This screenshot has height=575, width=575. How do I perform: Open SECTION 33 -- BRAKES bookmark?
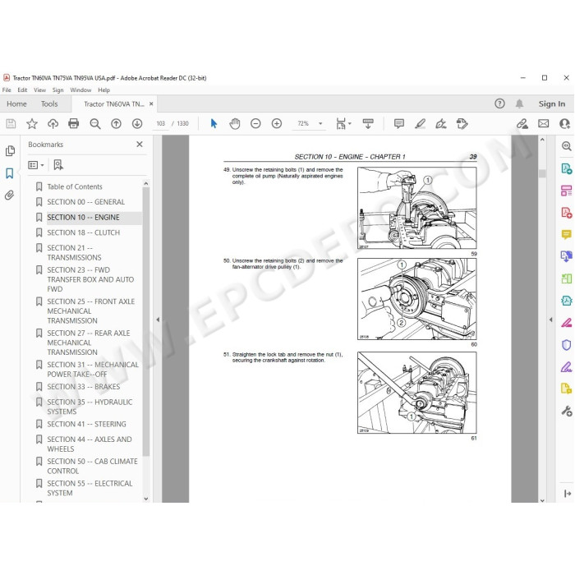83,387
